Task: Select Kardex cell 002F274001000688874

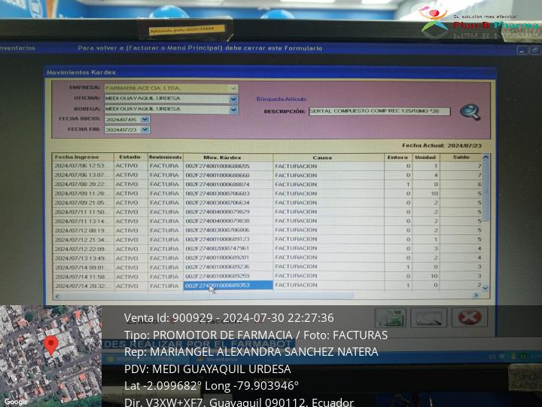Action: (x=228, y=185)
